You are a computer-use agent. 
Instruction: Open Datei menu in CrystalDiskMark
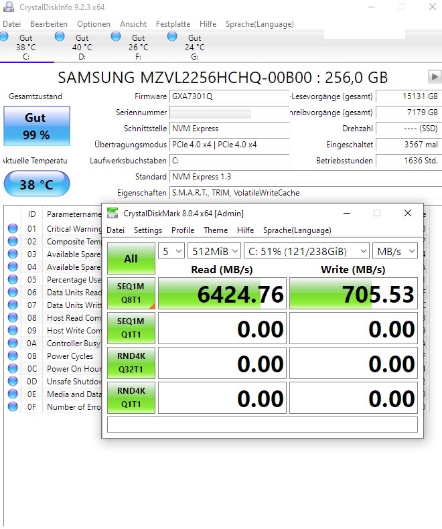click(115, 230)
